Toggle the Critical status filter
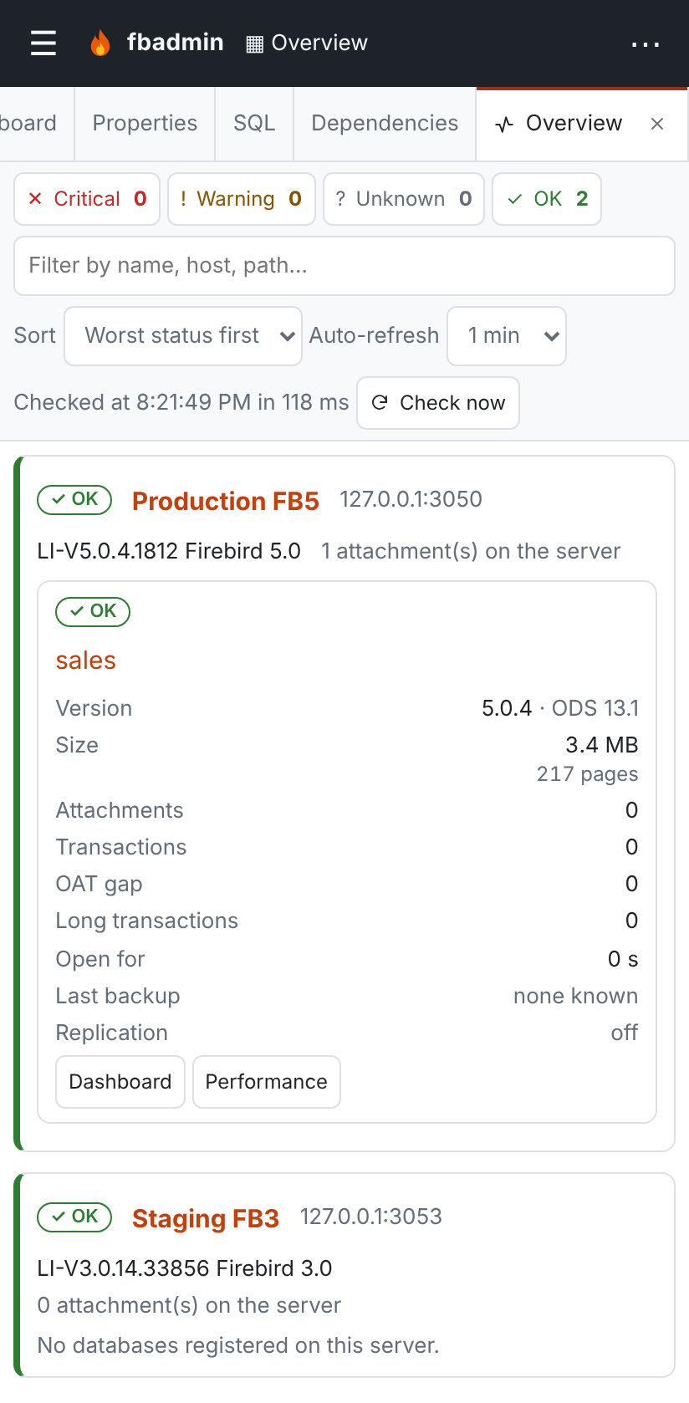The width and height of the screenshot is (689, 1403). [87, 199]
